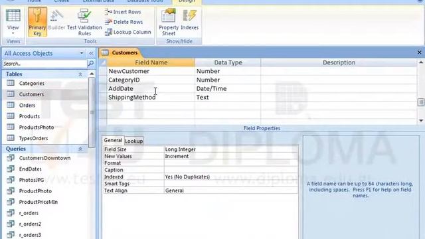Click the design grid scroll down arrow
This screenshot has width=425, height=239.
coord(421,121)
